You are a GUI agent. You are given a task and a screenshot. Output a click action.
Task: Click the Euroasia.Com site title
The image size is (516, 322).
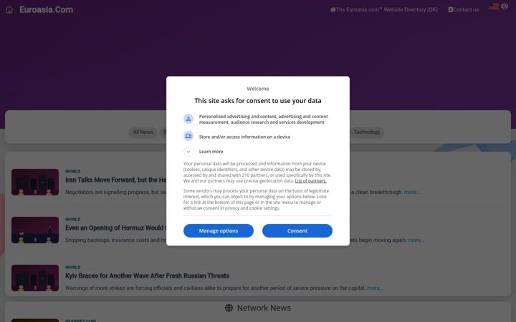pos(46,10)
